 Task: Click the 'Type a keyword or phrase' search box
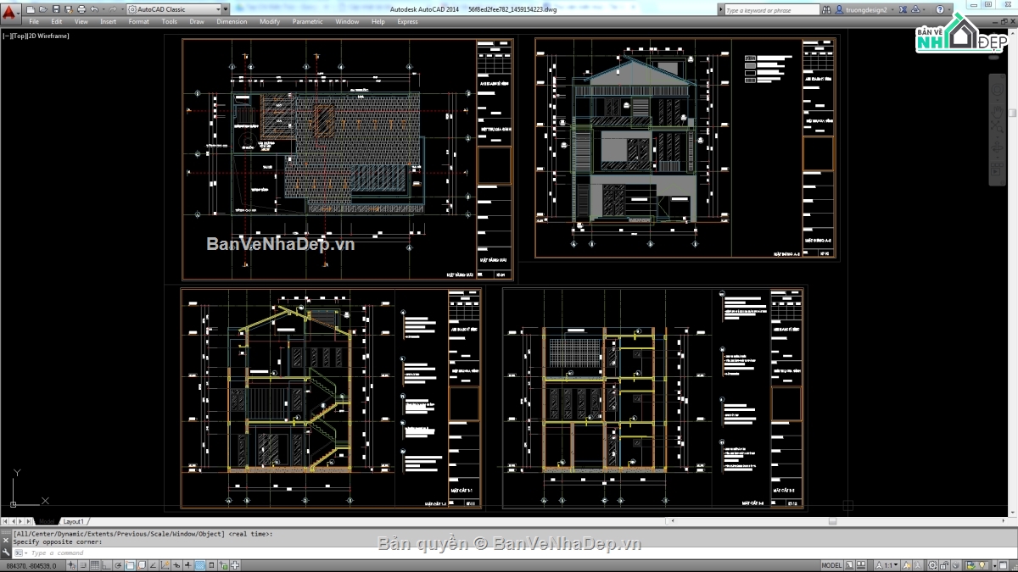(x=770, y=10)
